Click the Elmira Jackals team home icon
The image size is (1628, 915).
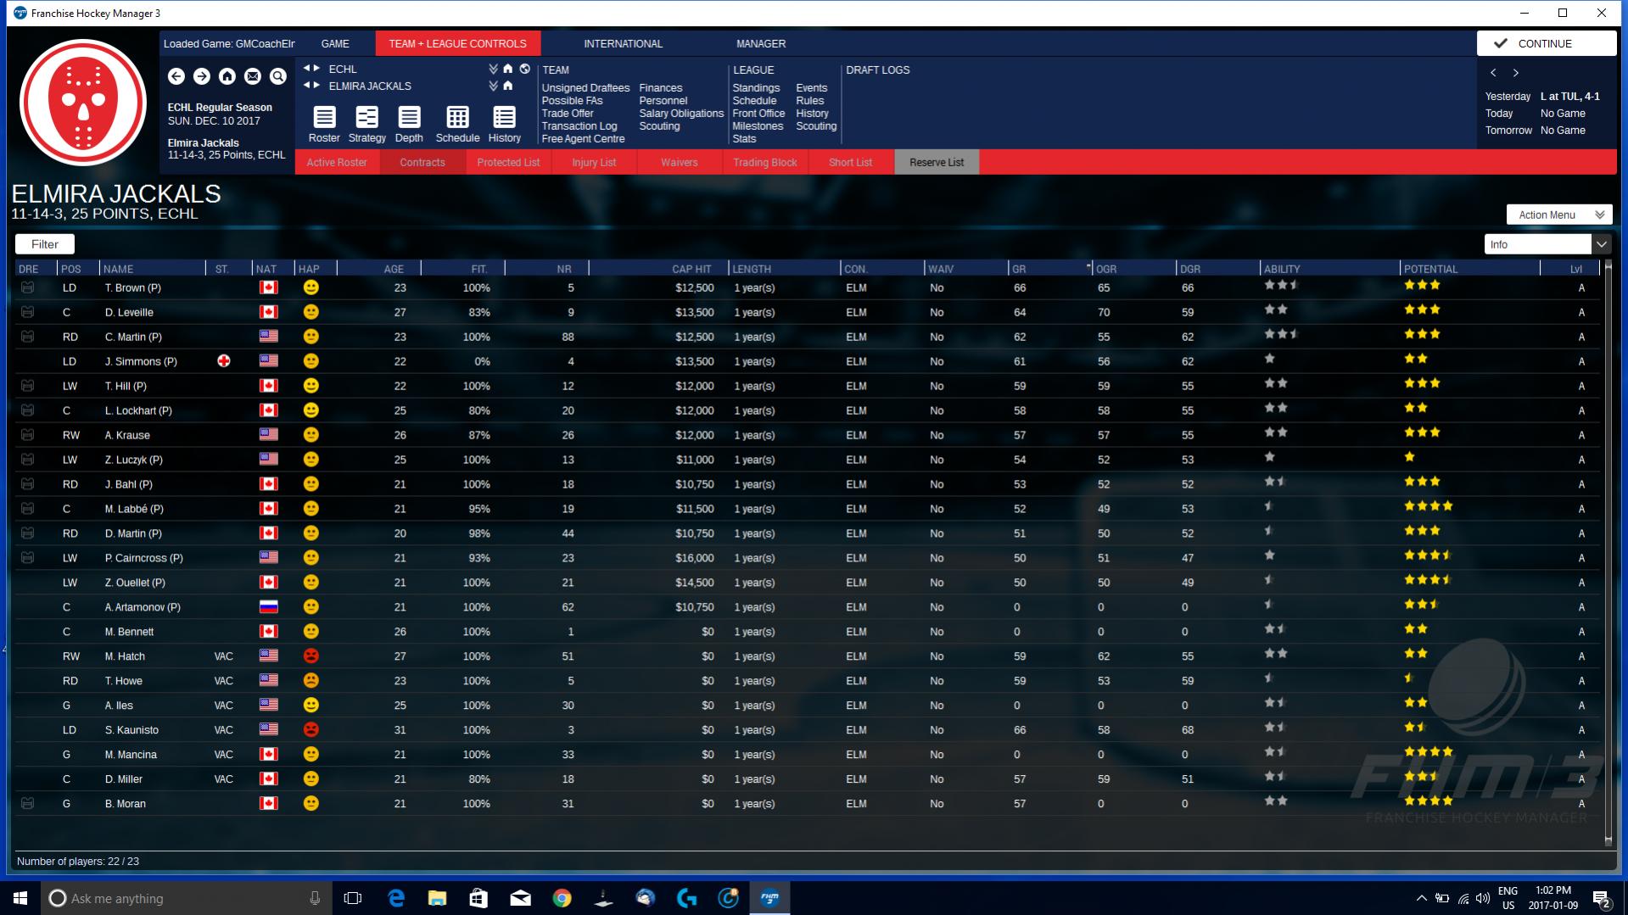(x=508, y=86)
